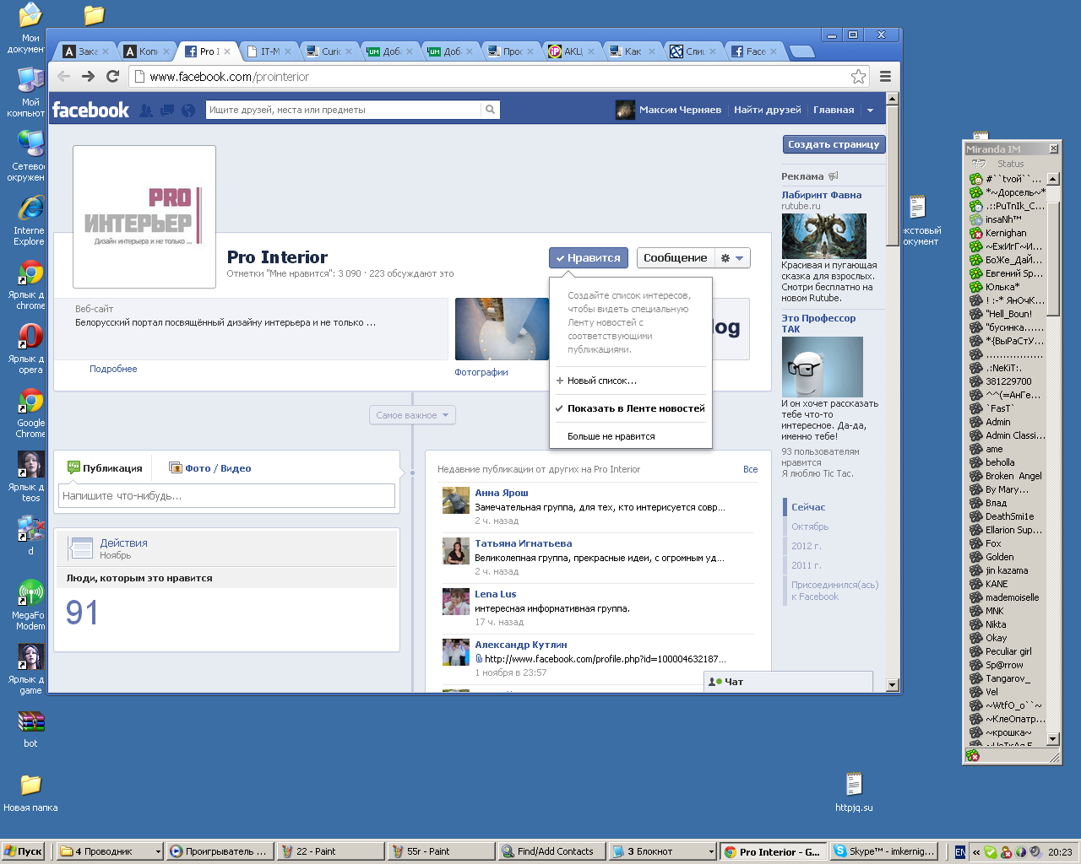Click the browser forward arrow

click(x=88, y=77)
